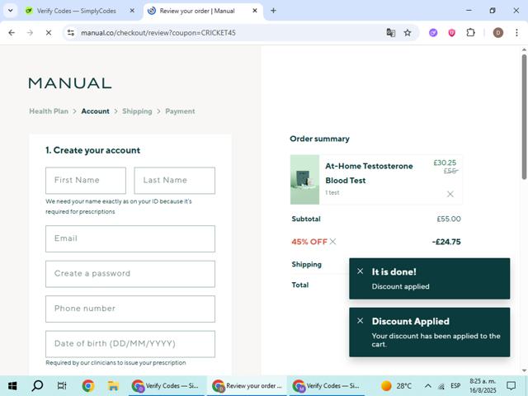Focus the Email field
Screen dimensions: 528x396
pyautogui.click(x=130, y=238)
